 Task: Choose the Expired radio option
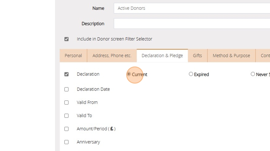point(191,74)
